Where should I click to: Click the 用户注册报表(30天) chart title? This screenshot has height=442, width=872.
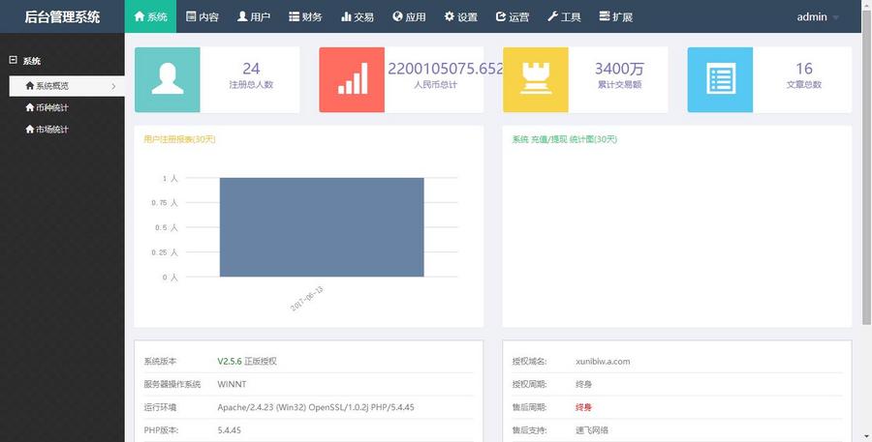[x=179, y=139]
